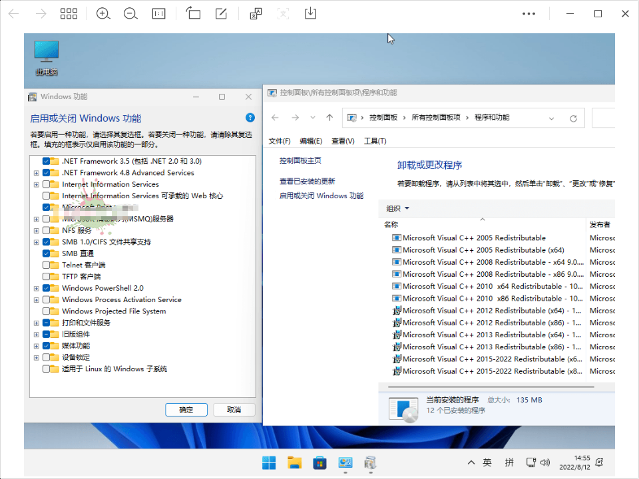Click the blue help icon in Windows 功能
The image size is (639, 479).
tap(250, 118)
